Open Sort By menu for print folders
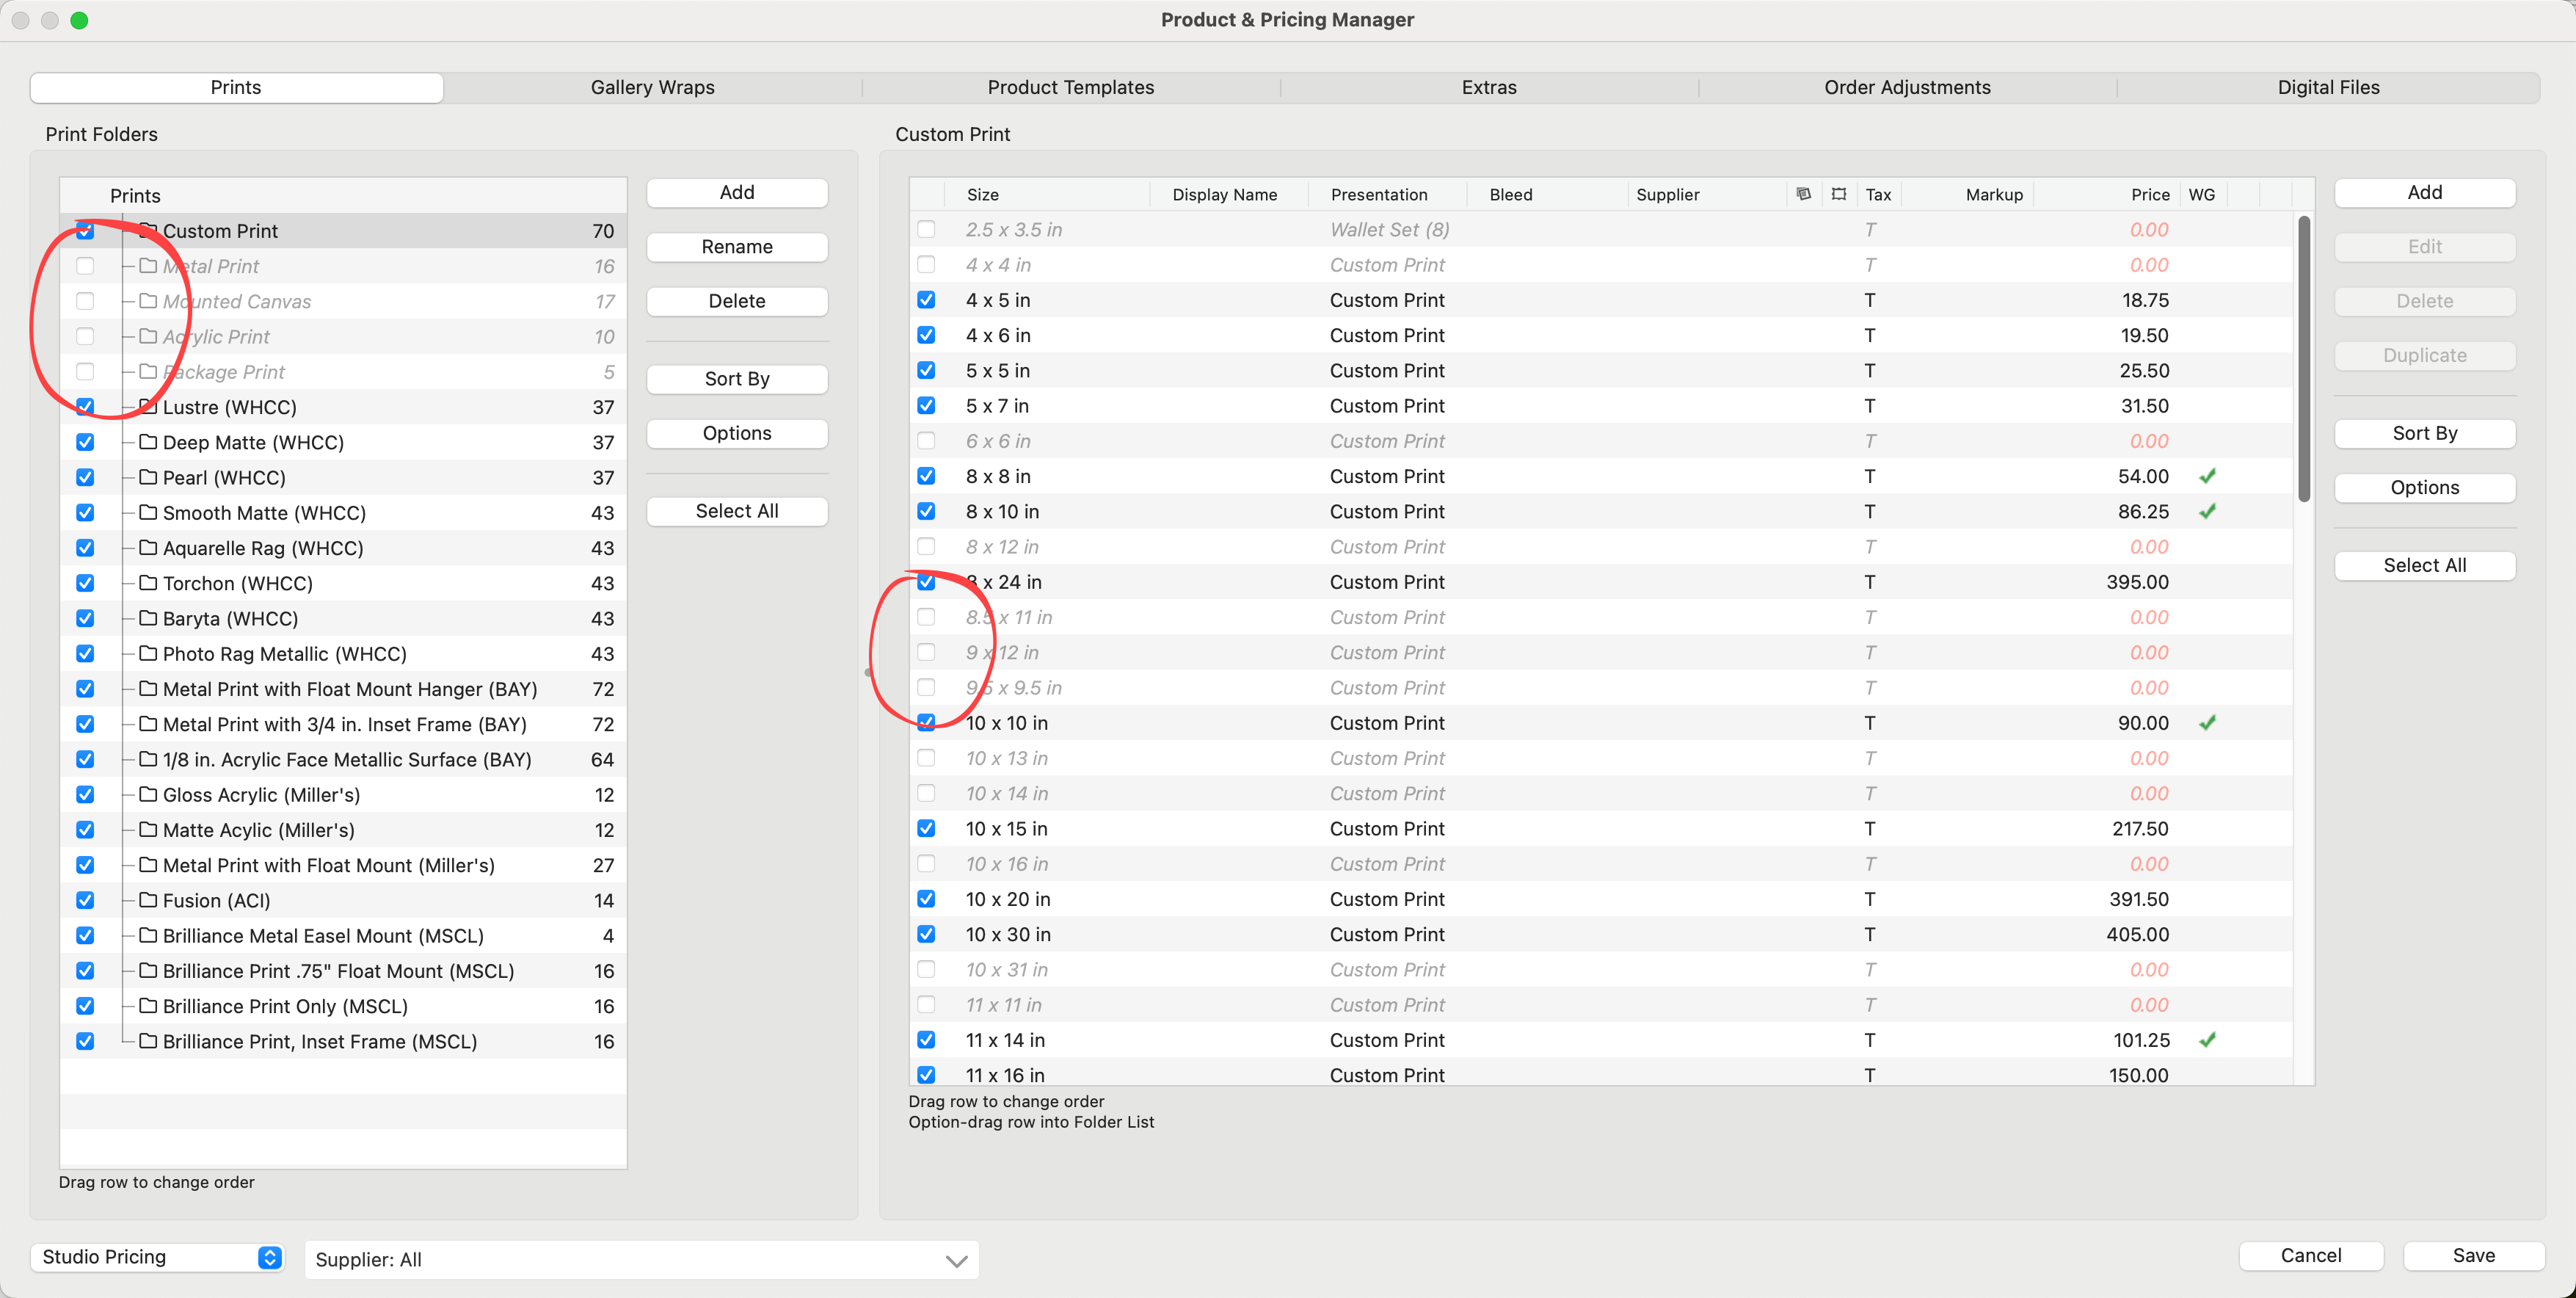 [737, 379]
